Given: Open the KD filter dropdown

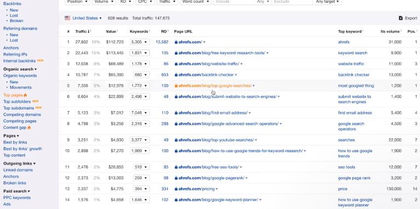Looking at the screenshot, I should [x=126, y=2].
